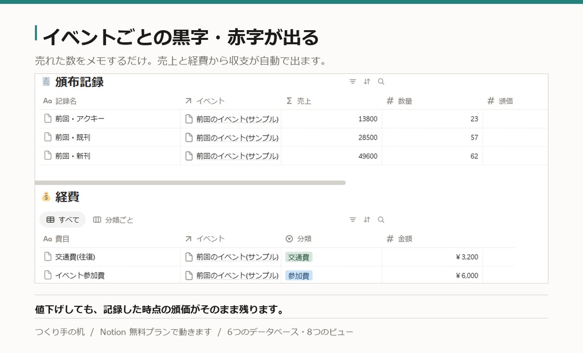Click search icon in 頒布記録 database
The height and width of the screenshot is (353, 583).
pos(381,81)
